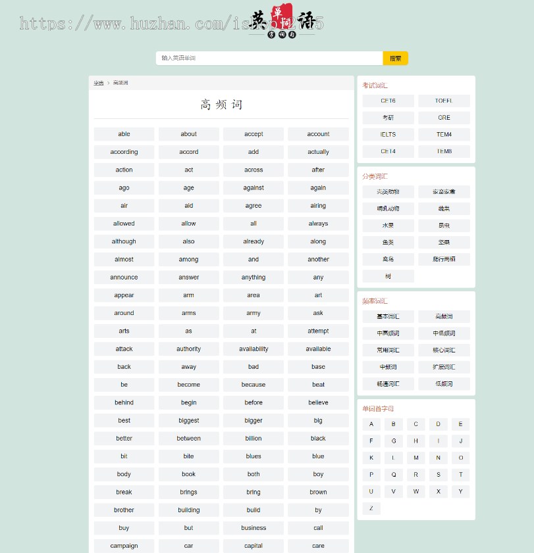Open the word "against"

point(254,188)
